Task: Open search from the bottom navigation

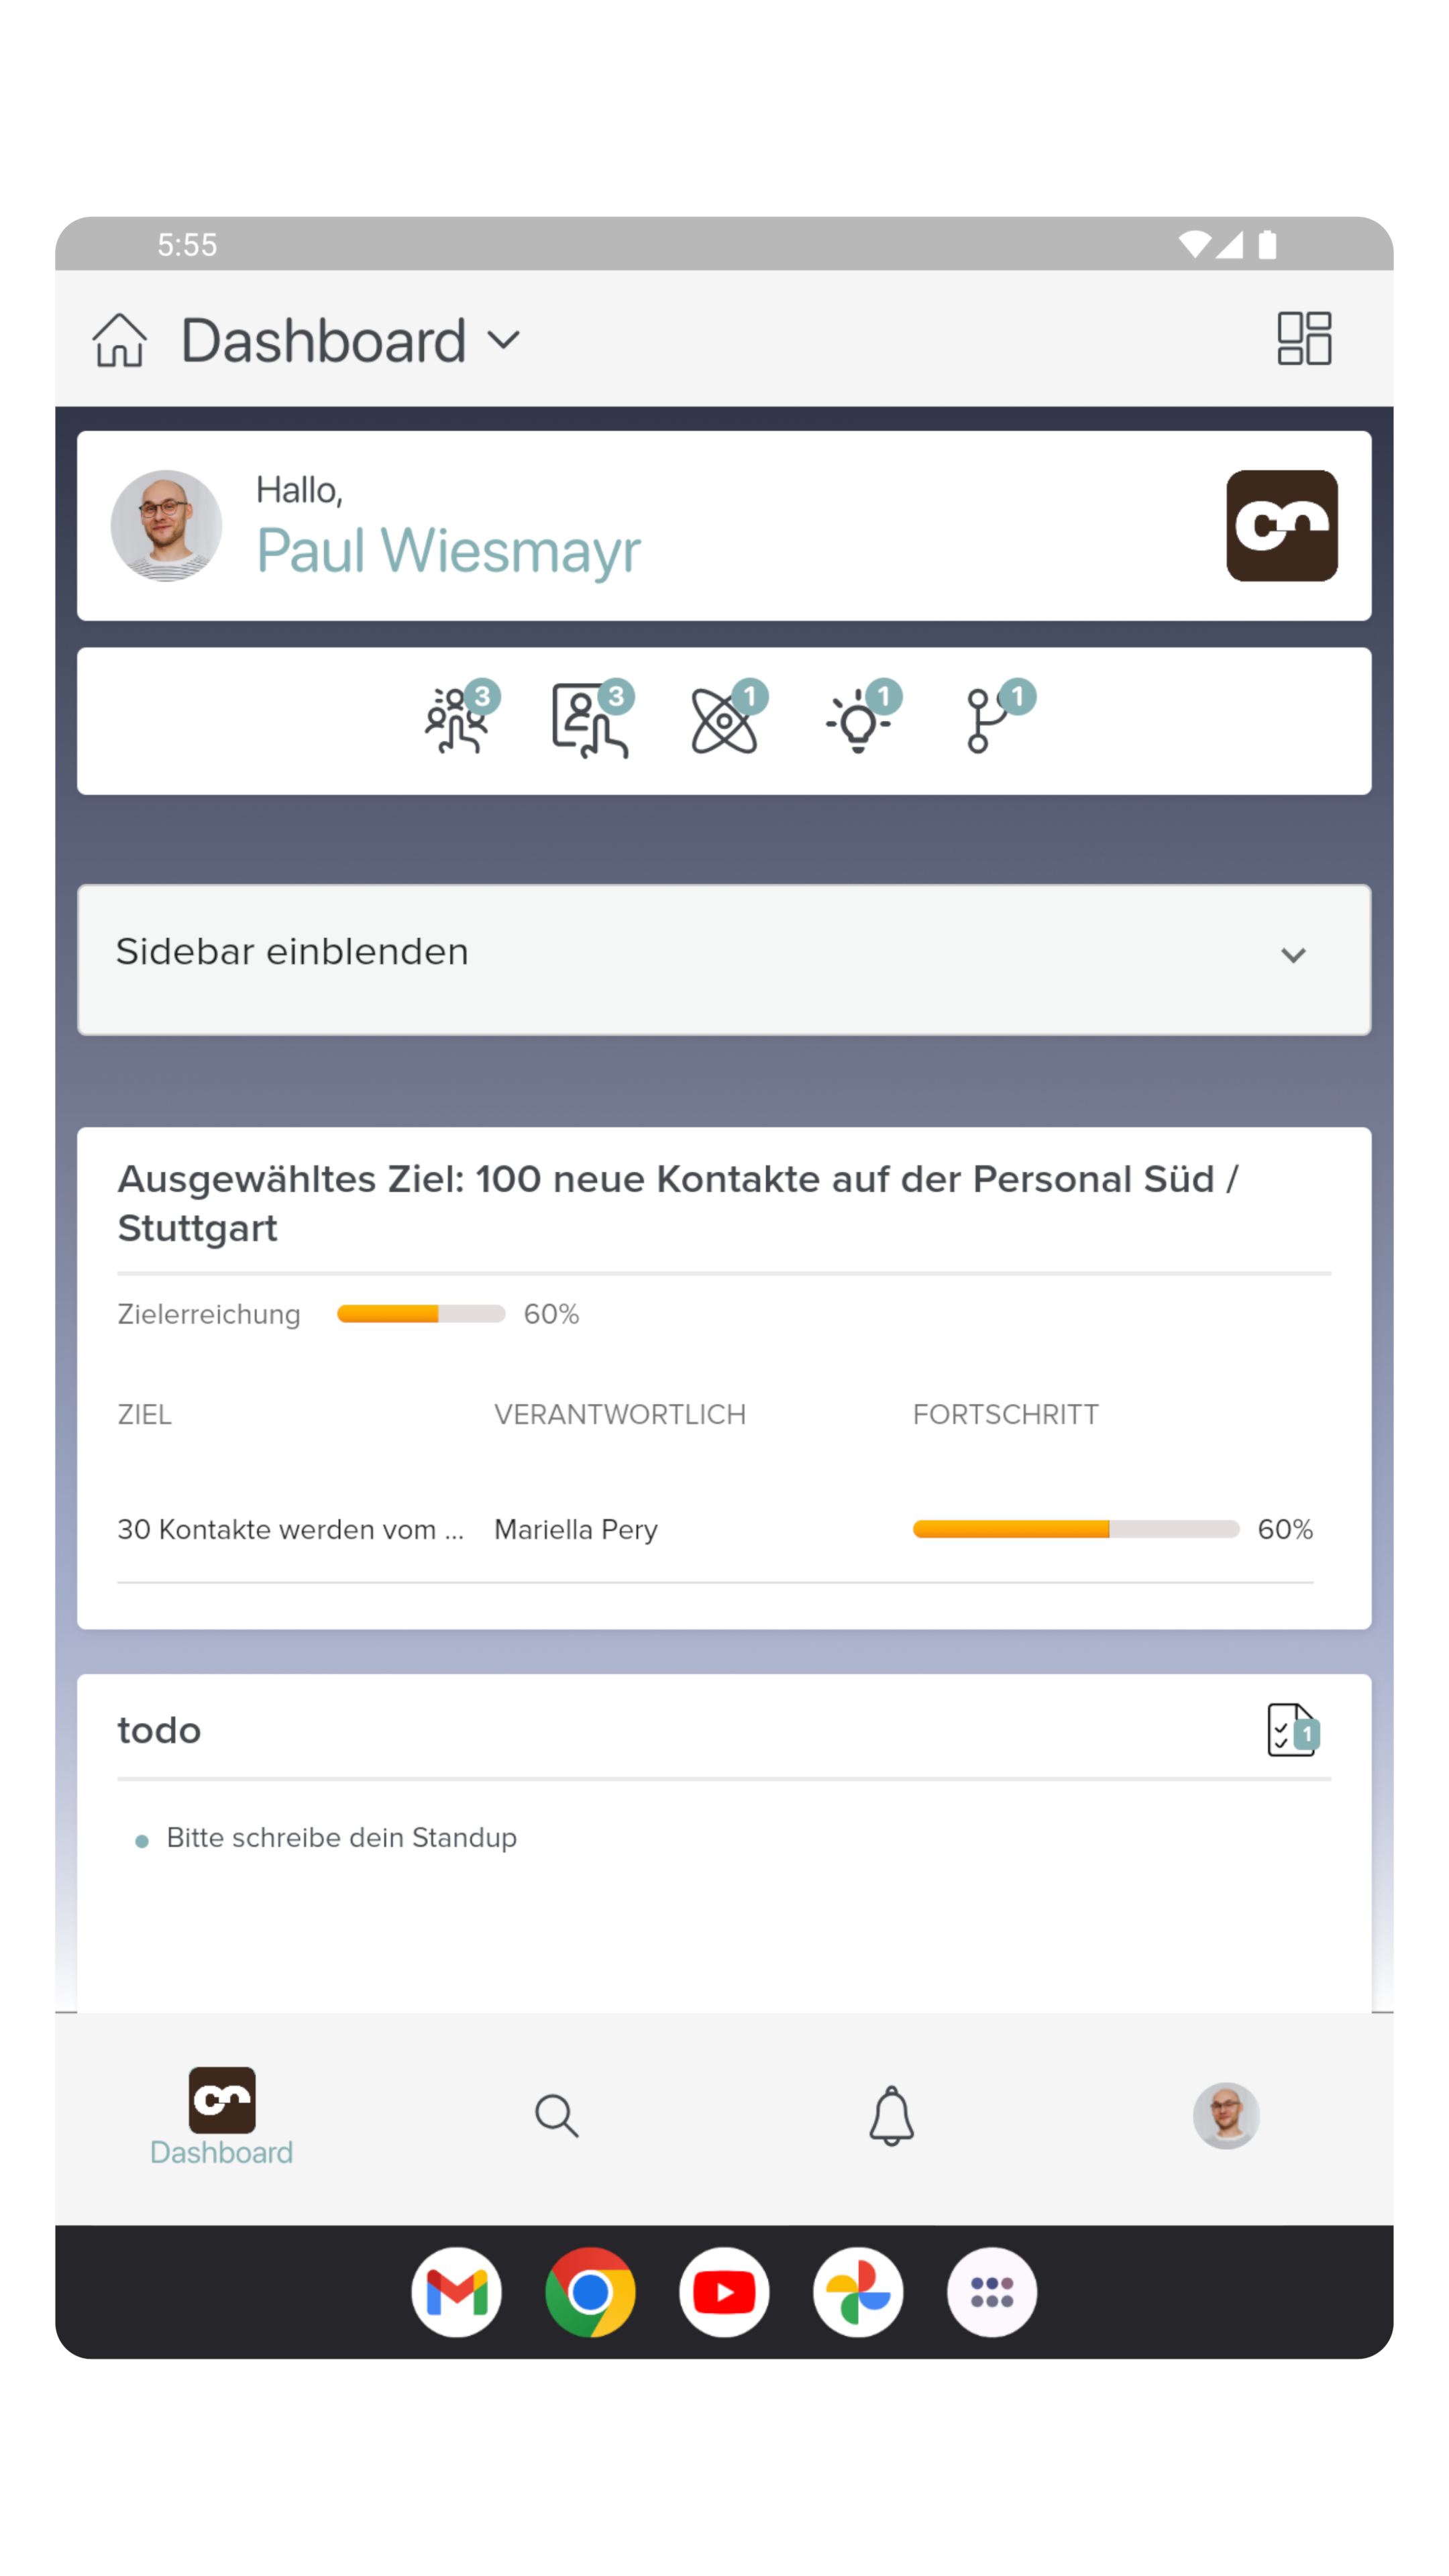Action: click(x=556, y=2115)
